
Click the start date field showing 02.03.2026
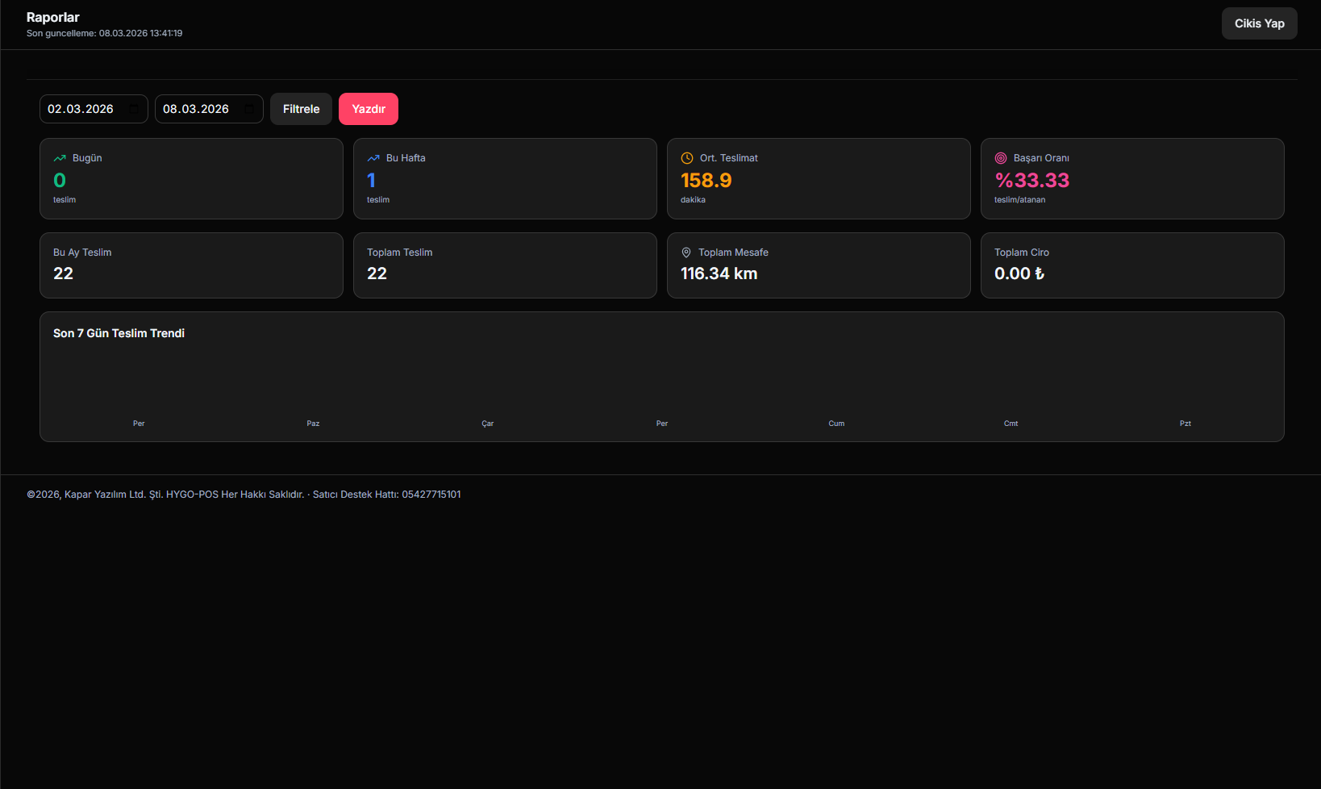[x=81, y=109]
